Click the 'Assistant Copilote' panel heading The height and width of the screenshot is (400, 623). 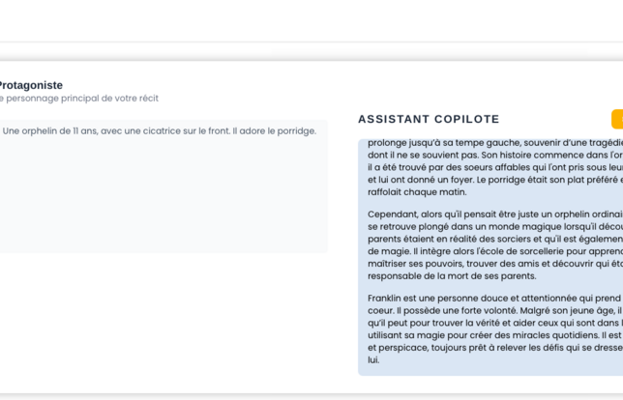[429, 119]
